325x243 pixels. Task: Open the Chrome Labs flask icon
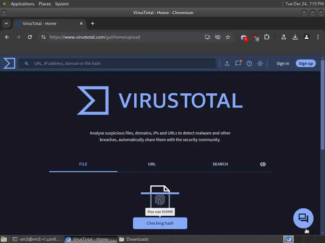pos(284,37)
